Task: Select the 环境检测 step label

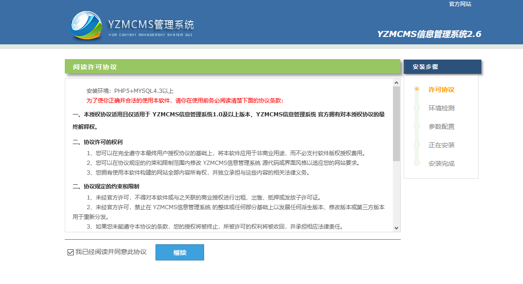Action: (x=441, y=108)
